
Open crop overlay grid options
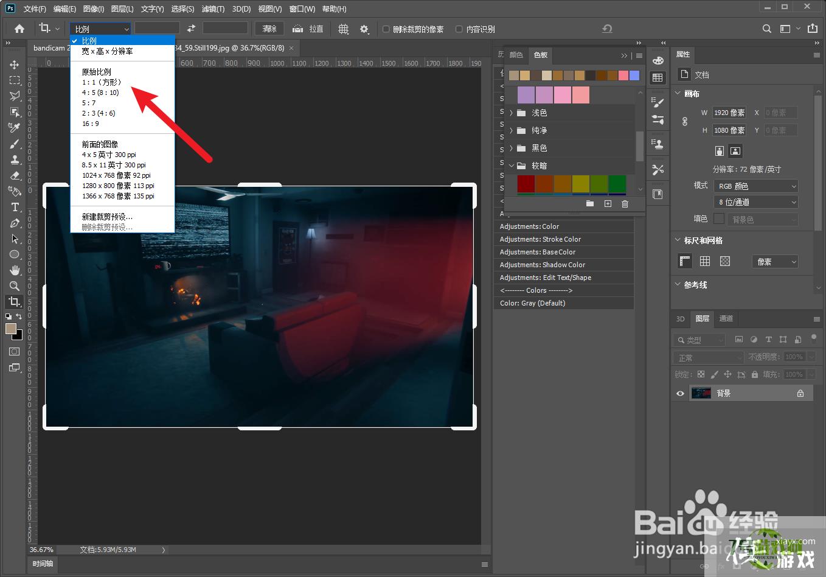(344, 29)
